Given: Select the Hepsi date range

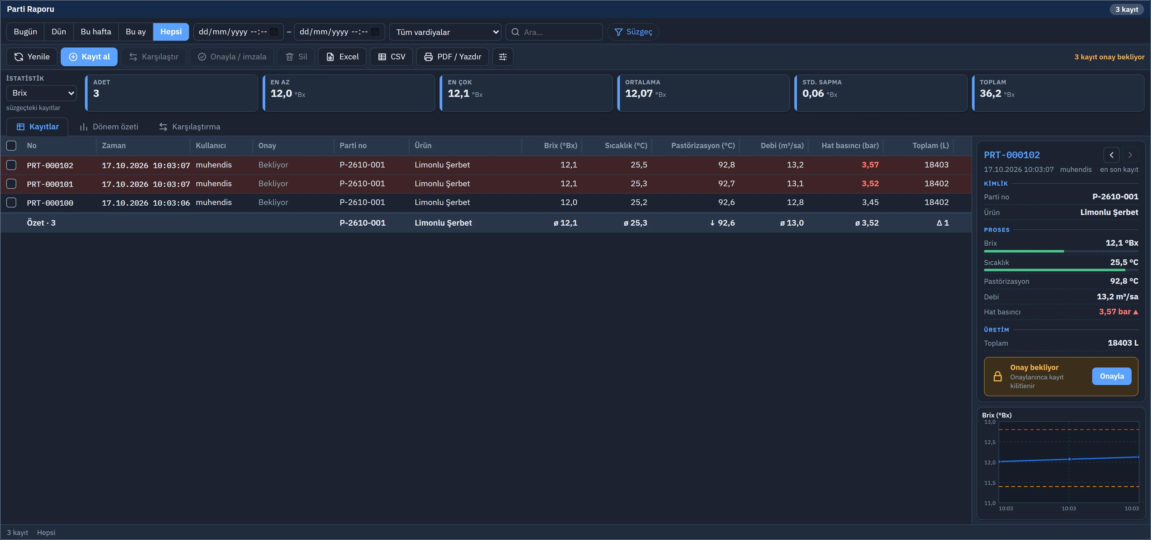Looking at the screenshot, I should pos(171,32).
